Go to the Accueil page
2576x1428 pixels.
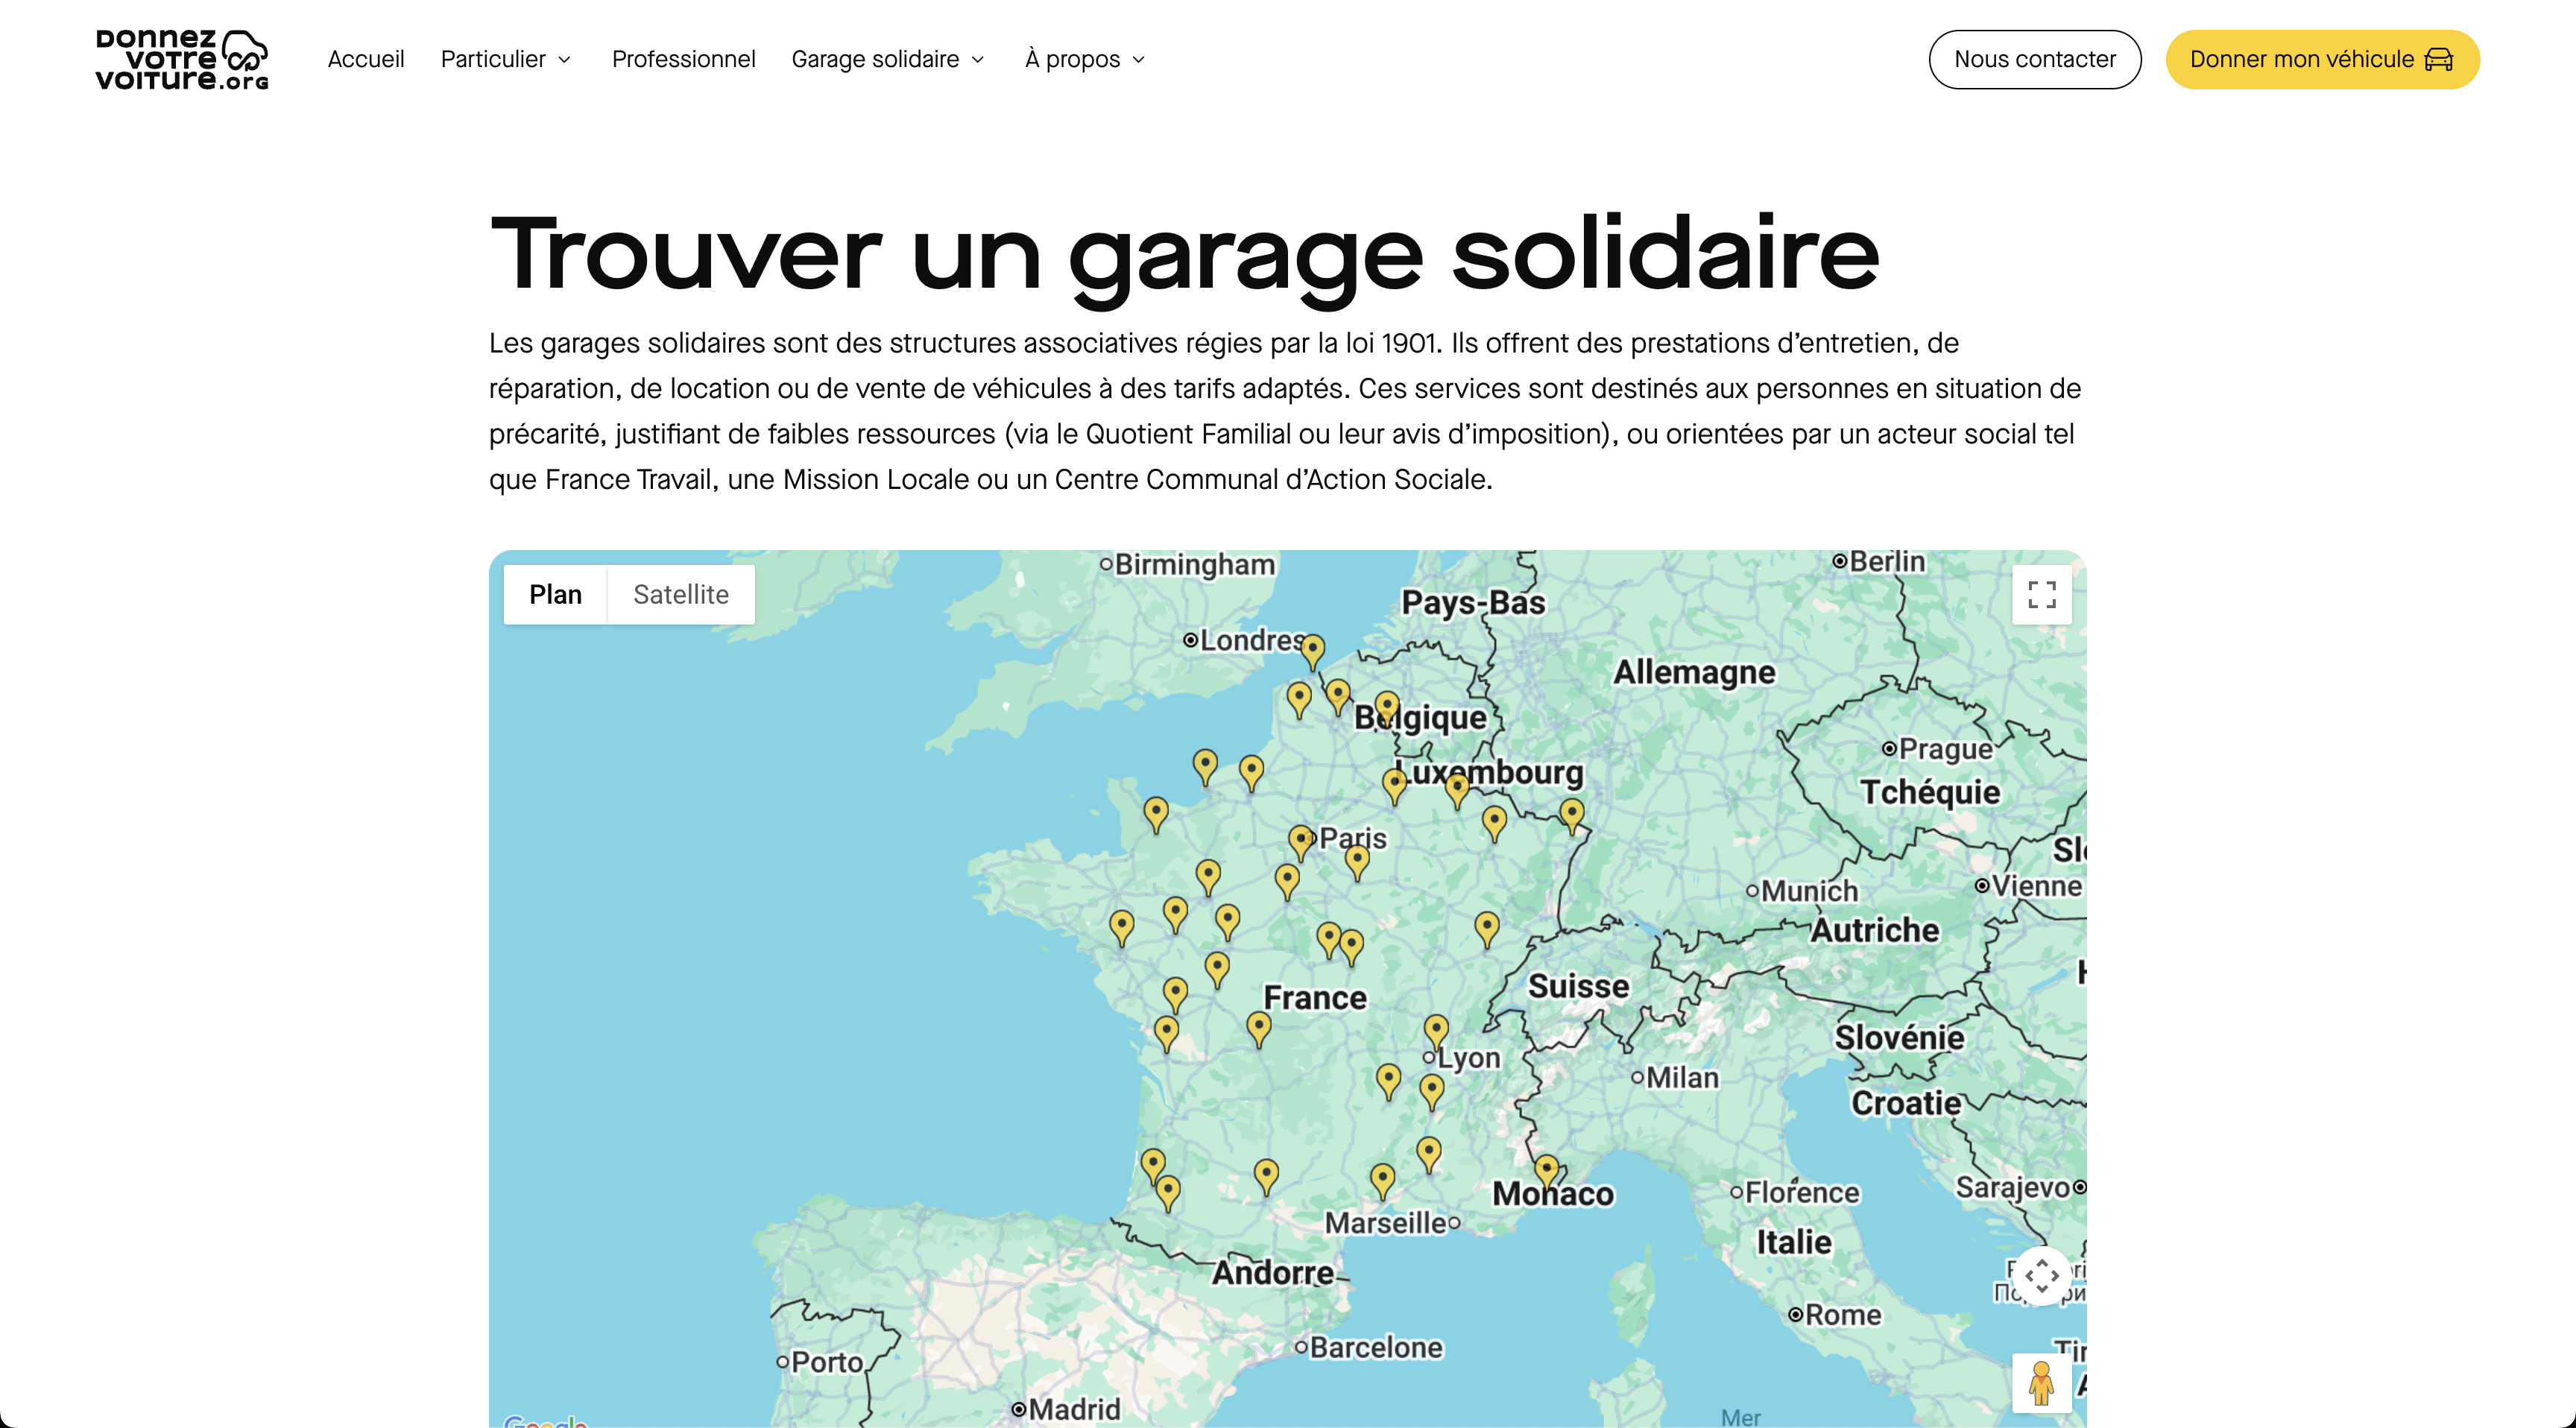[366, 60]
